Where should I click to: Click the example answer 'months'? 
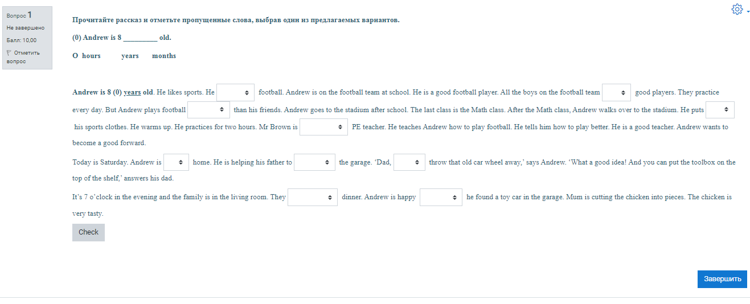pos(164,56)
